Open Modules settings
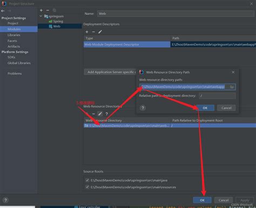The image size is (256, 208). click(x=19, y=29)
